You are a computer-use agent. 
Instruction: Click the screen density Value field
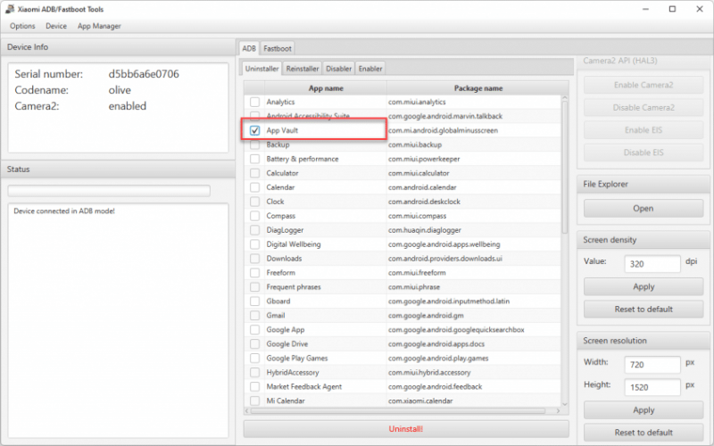pos(652,264)
